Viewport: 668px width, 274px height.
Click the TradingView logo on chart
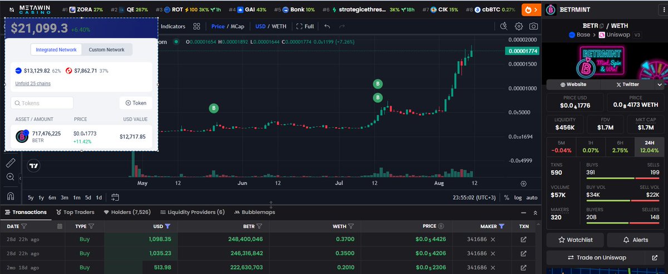click(34, 165)
